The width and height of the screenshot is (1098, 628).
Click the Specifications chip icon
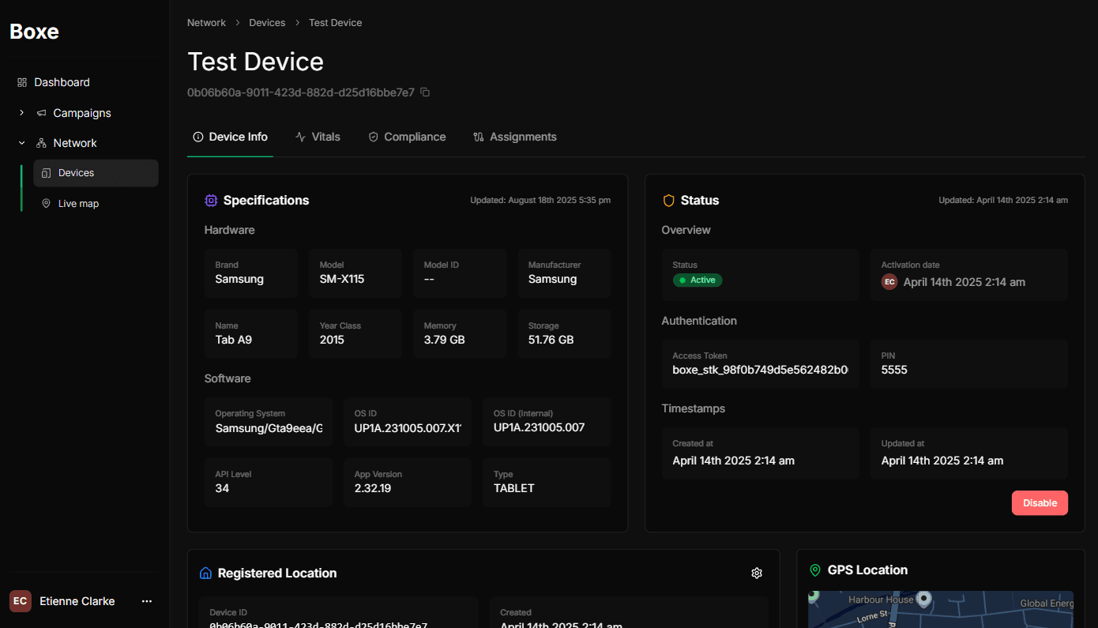click(211, 201)
